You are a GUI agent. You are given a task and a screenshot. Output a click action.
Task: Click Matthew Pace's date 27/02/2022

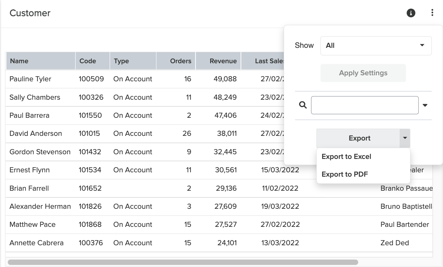pos(280,225)
